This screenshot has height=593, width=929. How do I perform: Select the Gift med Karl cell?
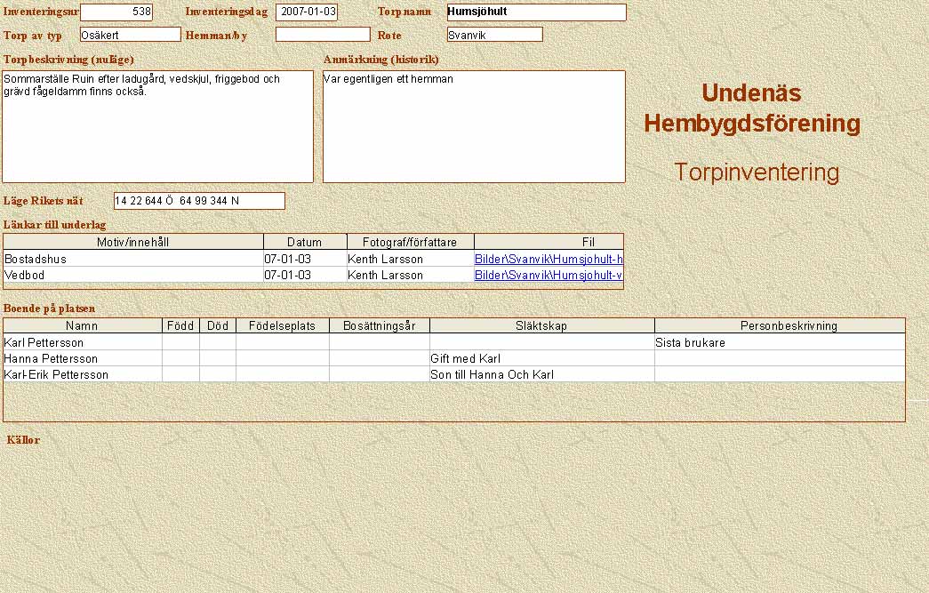[541, 358]
